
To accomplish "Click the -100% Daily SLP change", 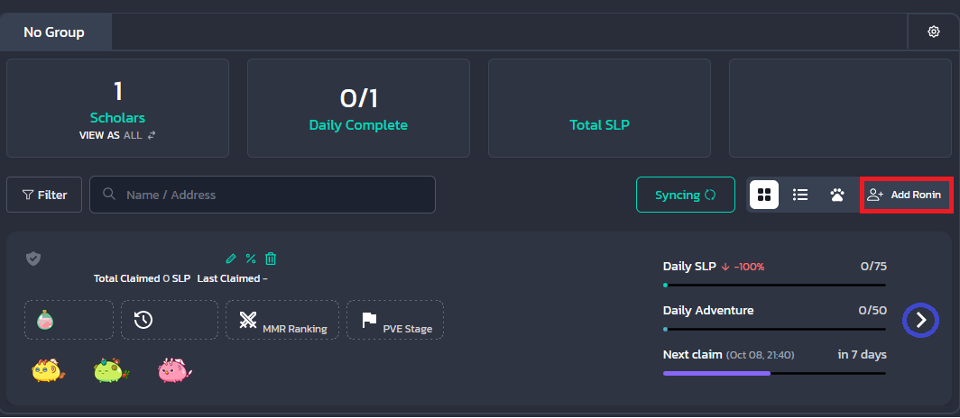I will click(x=743, y=267).
